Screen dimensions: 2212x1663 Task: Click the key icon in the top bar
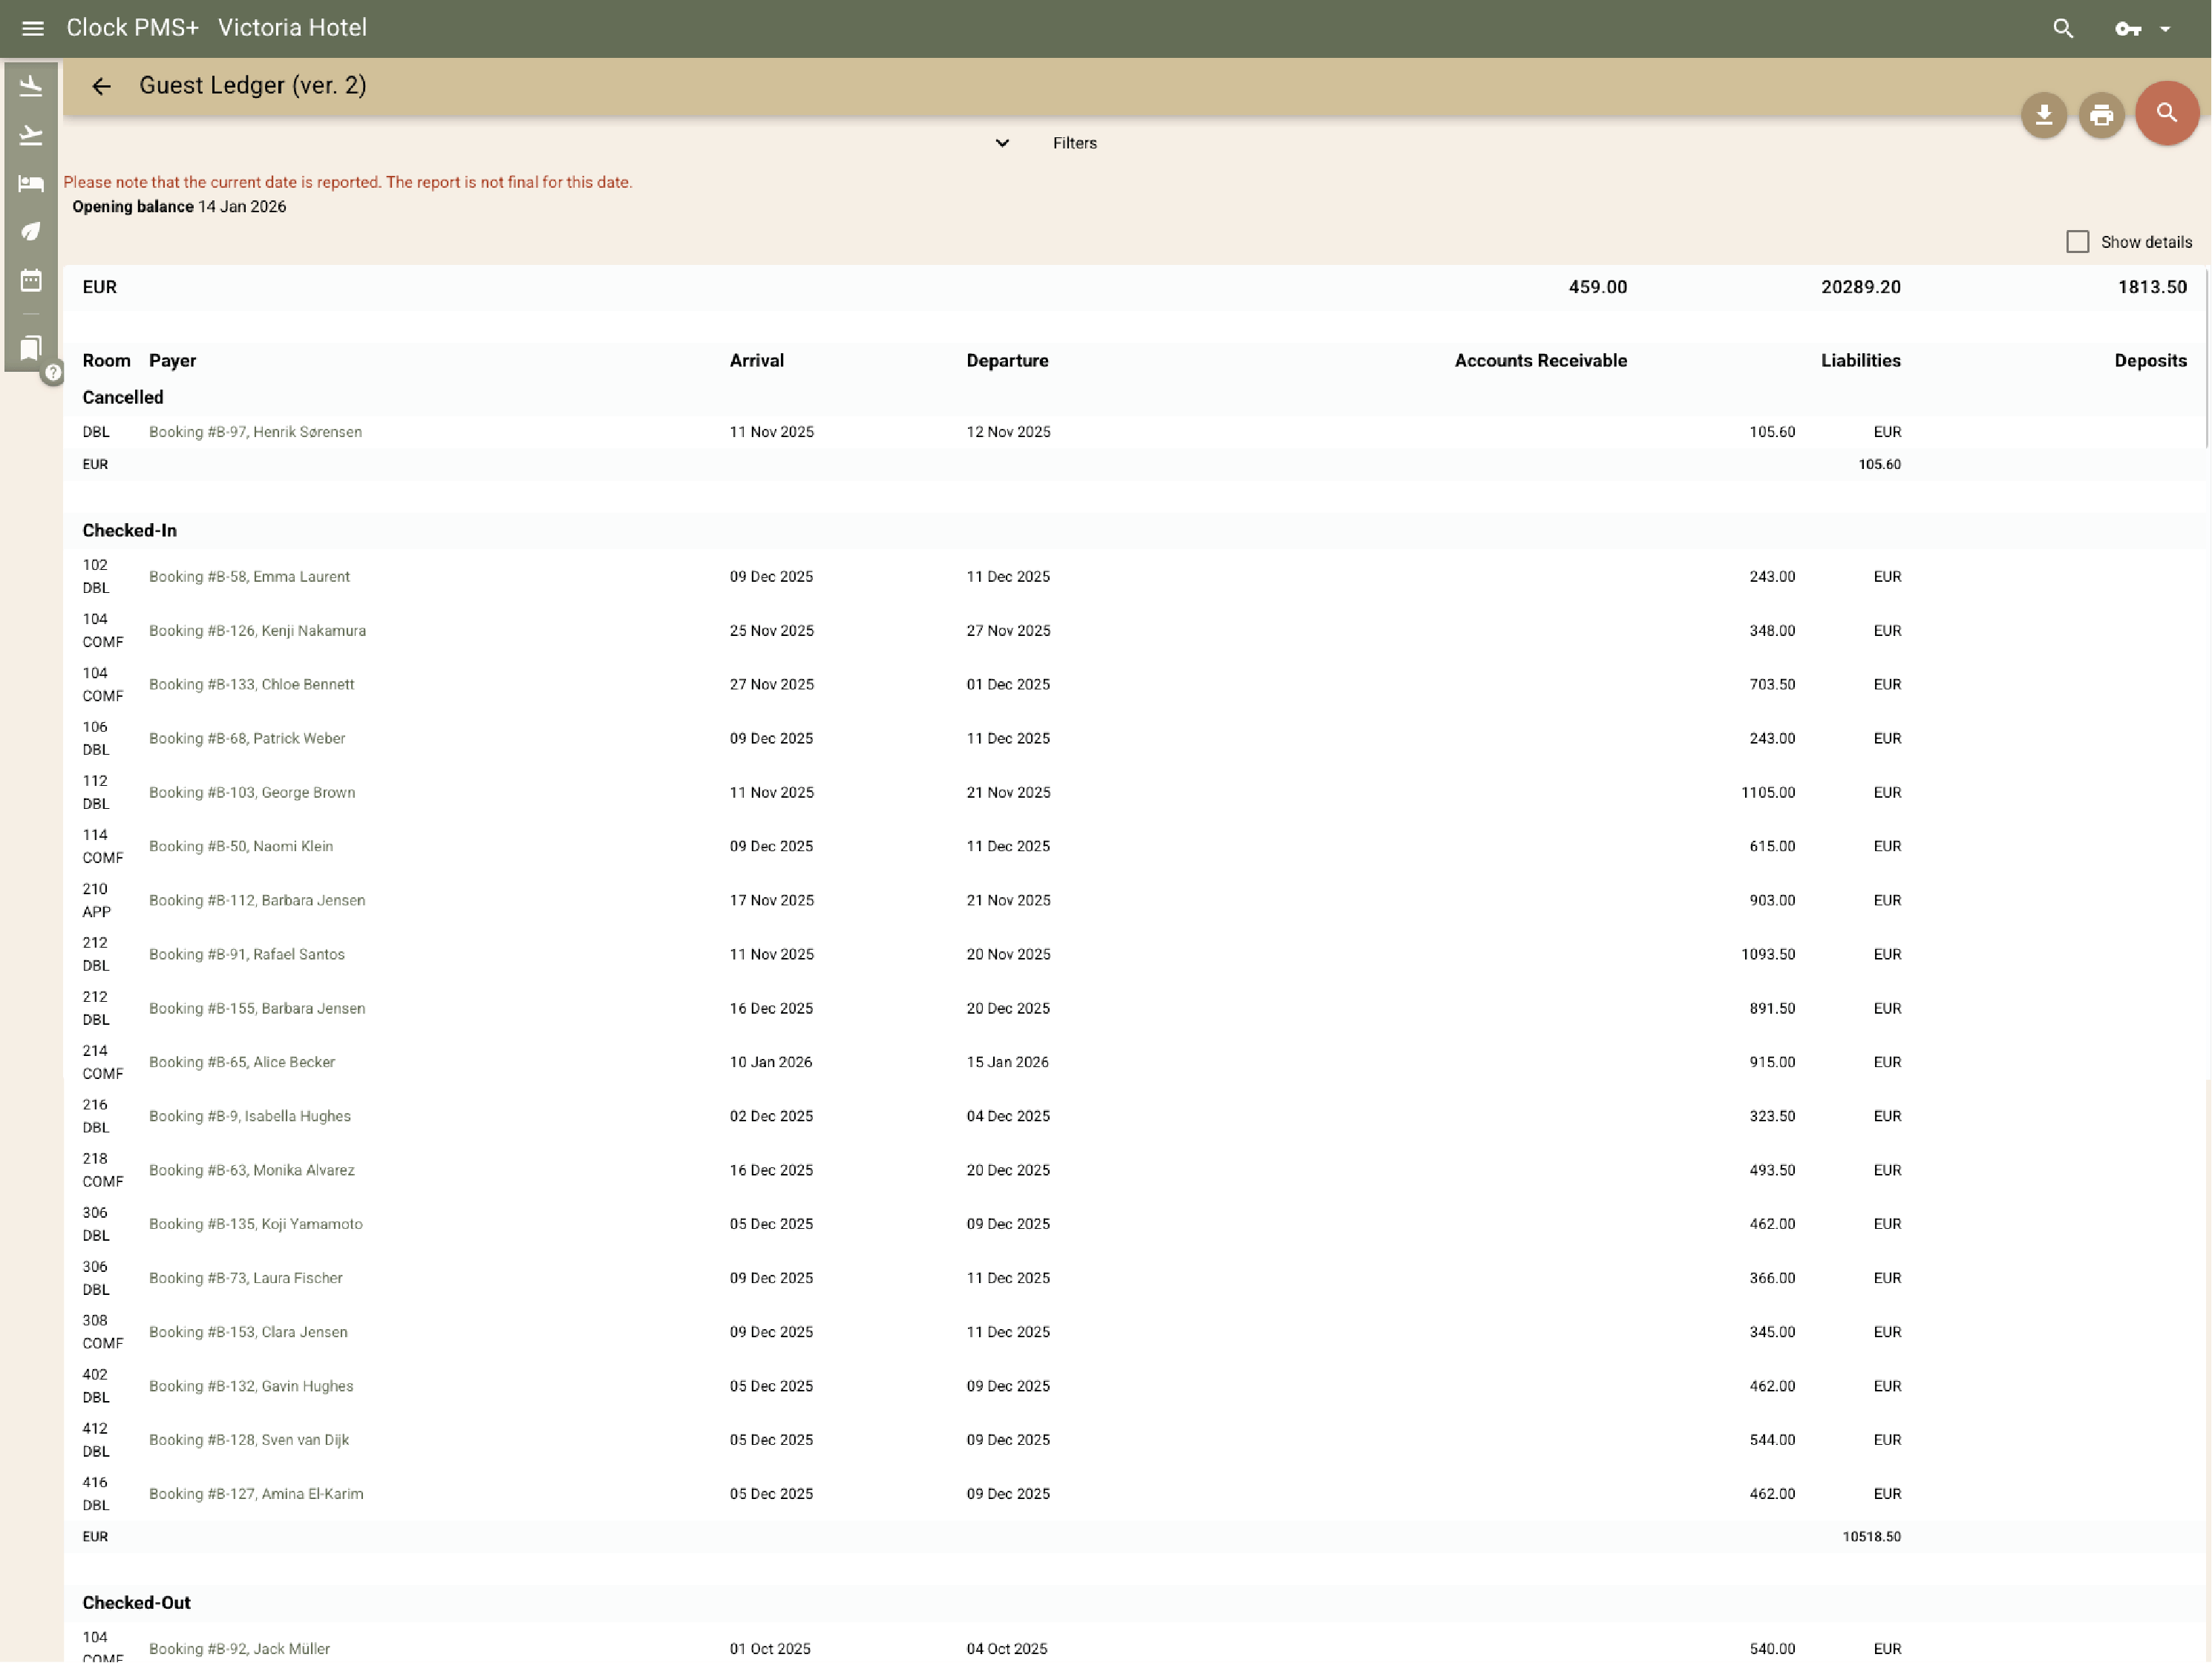coord(2128,28)
